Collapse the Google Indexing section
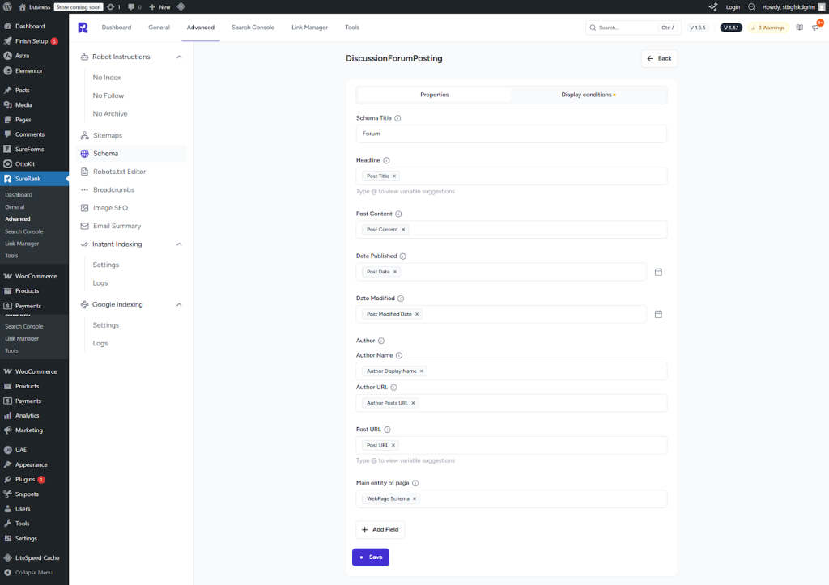The width and height of the screenshot is (829, 585). (179, 305)
